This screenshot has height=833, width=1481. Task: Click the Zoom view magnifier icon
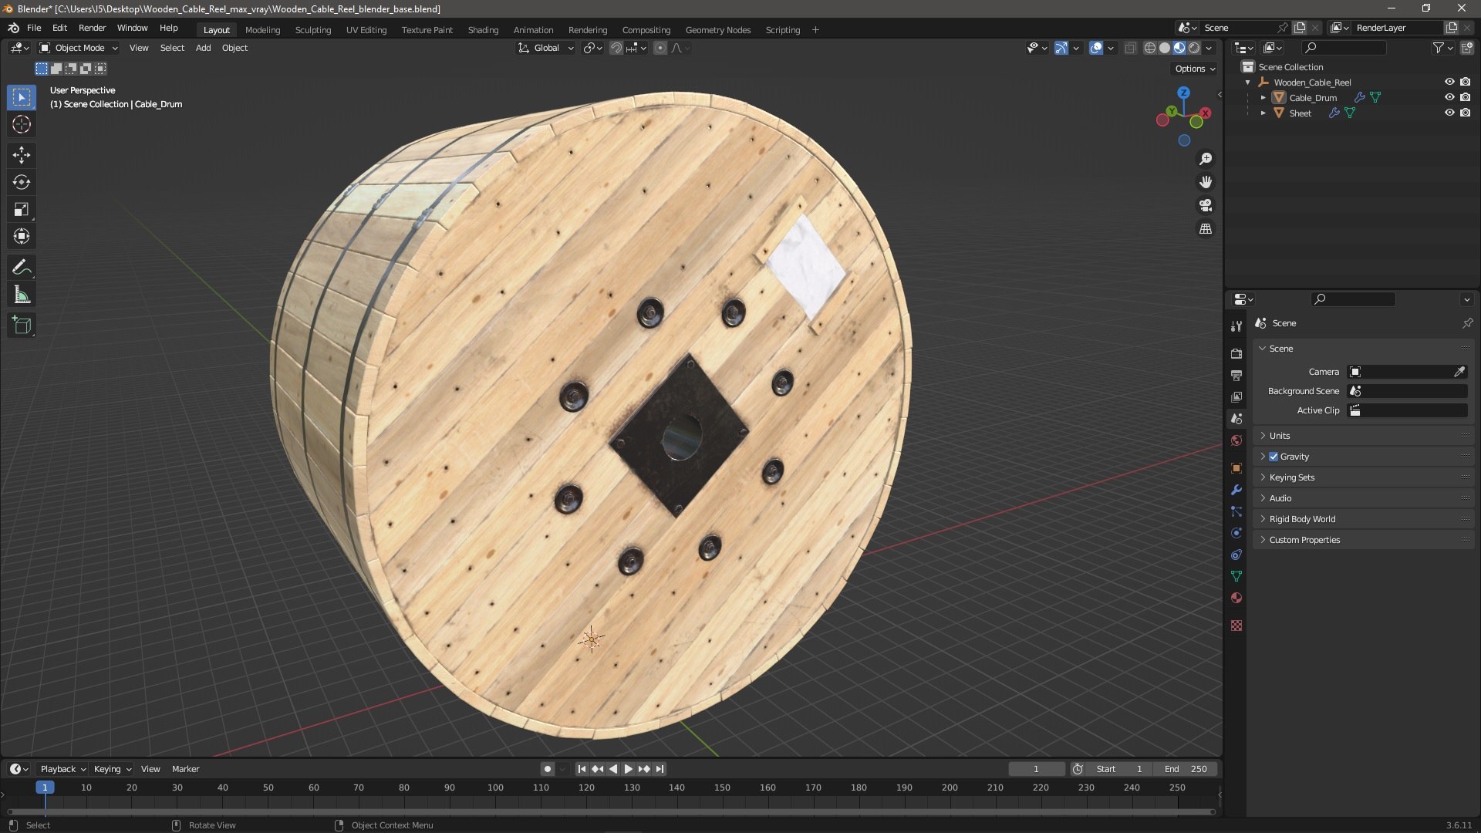(1206, 159)
